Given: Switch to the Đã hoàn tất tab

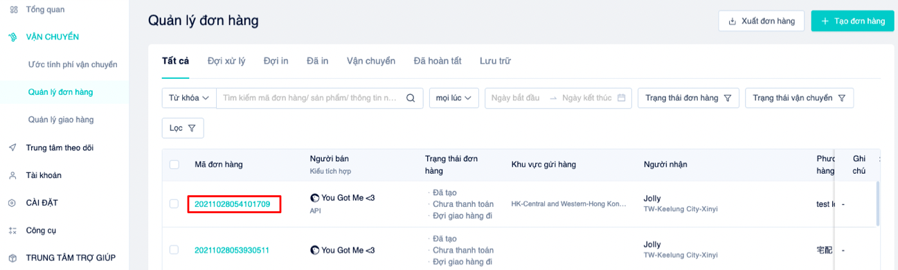Looking at the screenshot, I should click(438, 61).
